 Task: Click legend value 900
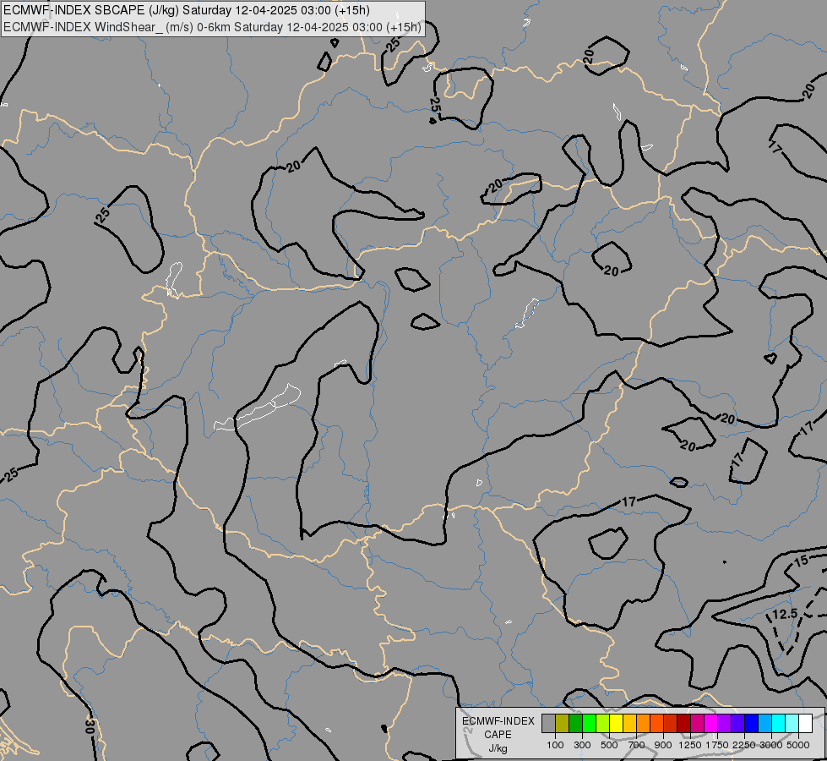pyautogui.click(x=663, y=745)
